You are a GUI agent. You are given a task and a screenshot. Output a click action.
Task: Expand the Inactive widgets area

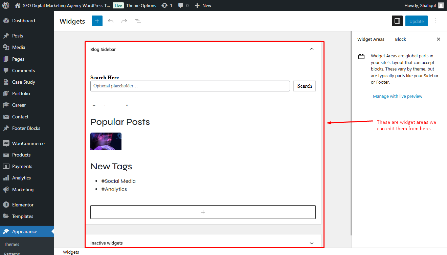point(312,243)
